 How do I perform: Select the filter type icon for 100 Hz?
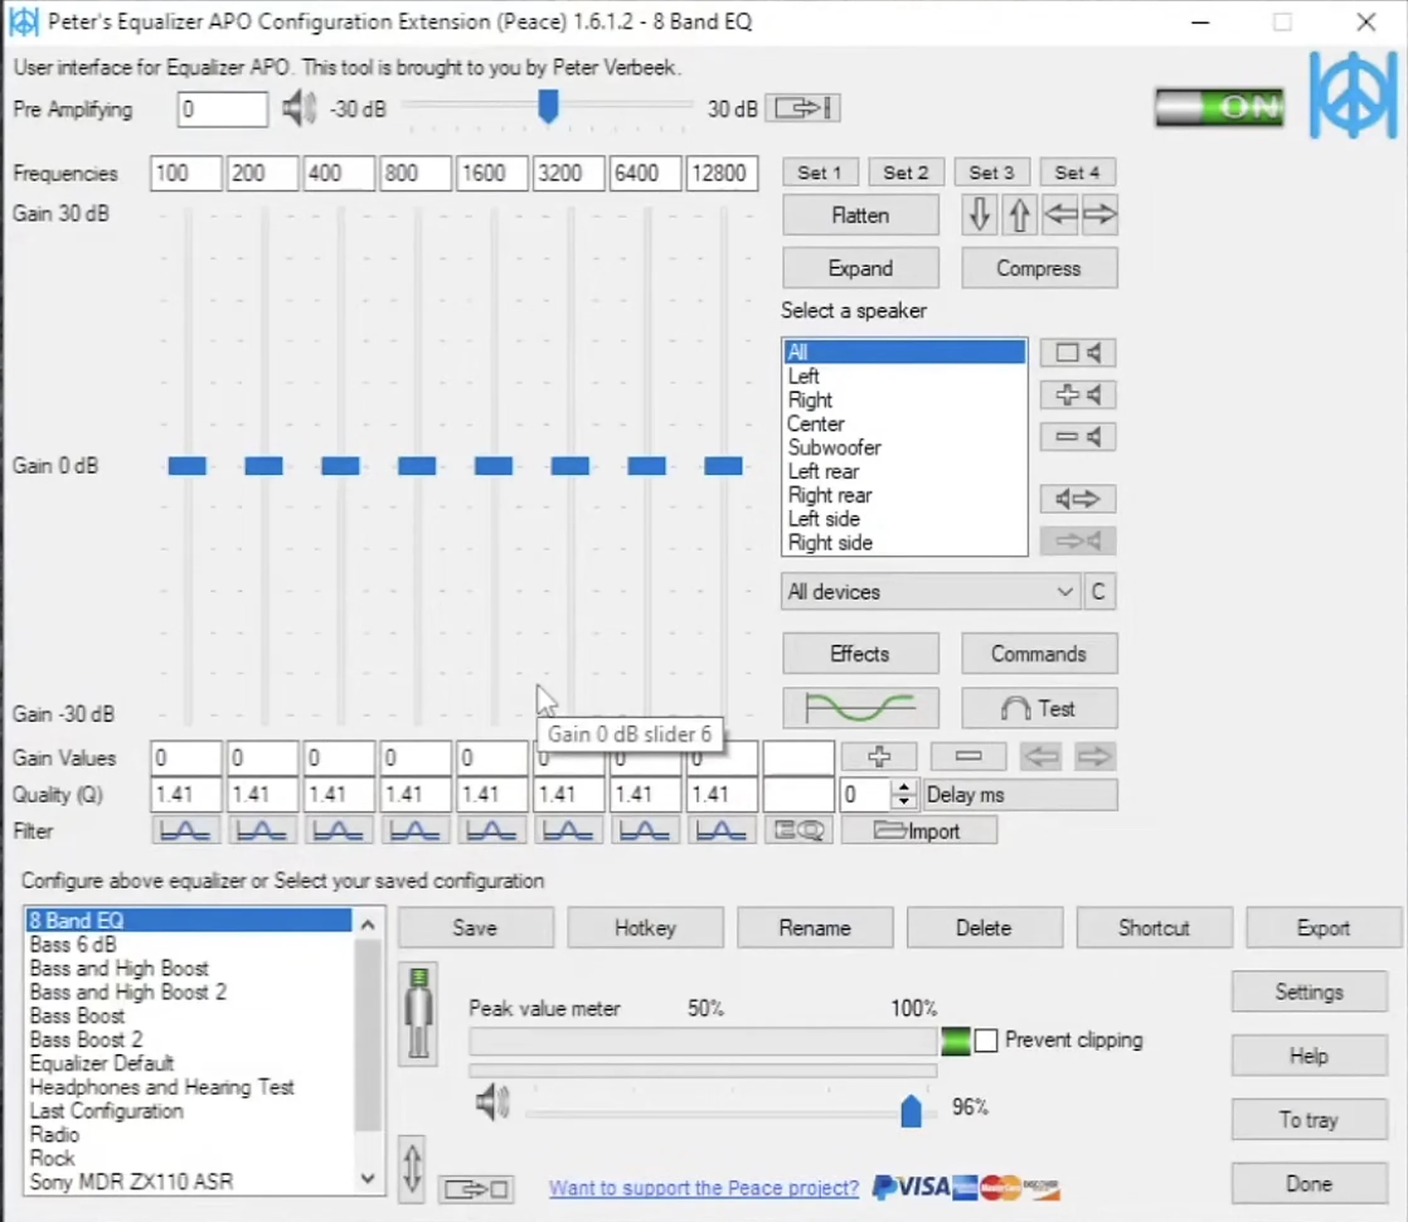186,831
